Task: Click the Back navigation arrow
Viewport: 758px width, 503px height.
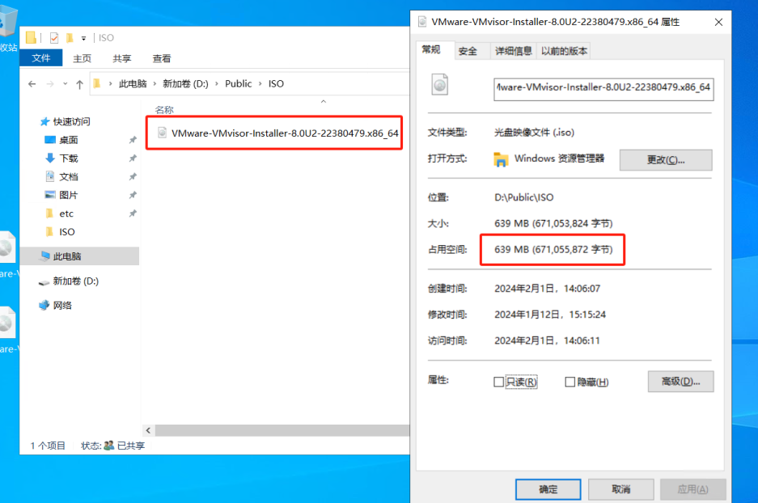Action: pyautogui.click(x=32, y=84)
